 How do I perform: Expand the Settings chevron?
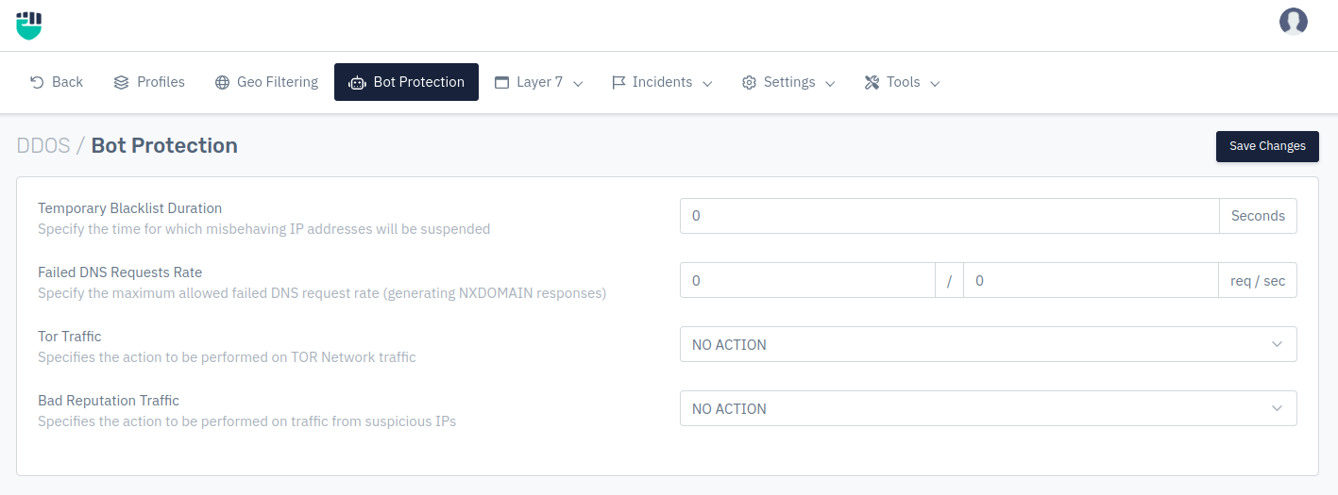[830, 83]
